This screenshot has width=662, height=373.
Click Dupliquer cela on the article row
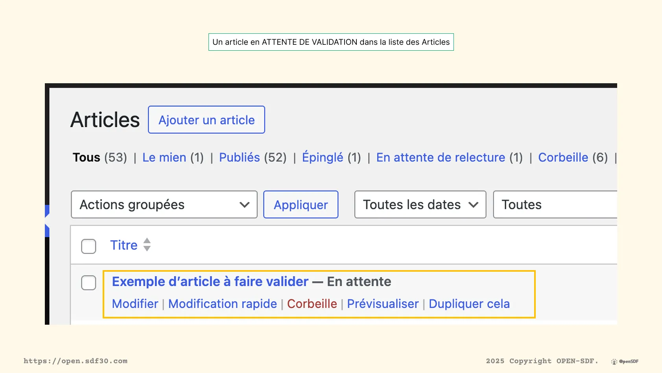(469, 304)
